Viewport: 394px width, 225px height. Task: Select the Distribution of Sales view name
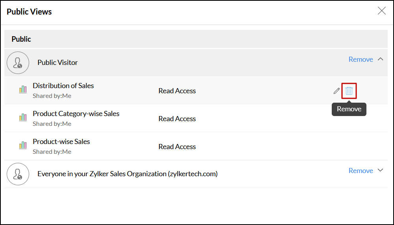63,86
